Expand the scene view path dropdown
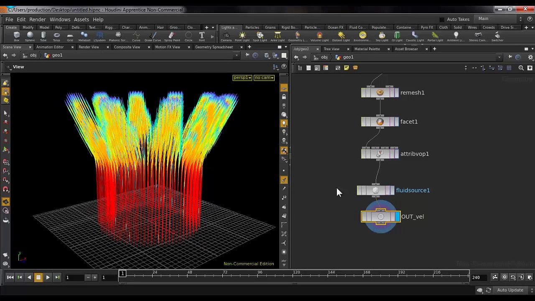The height and width of the screenshot is (301, 535). pos(237,55)
